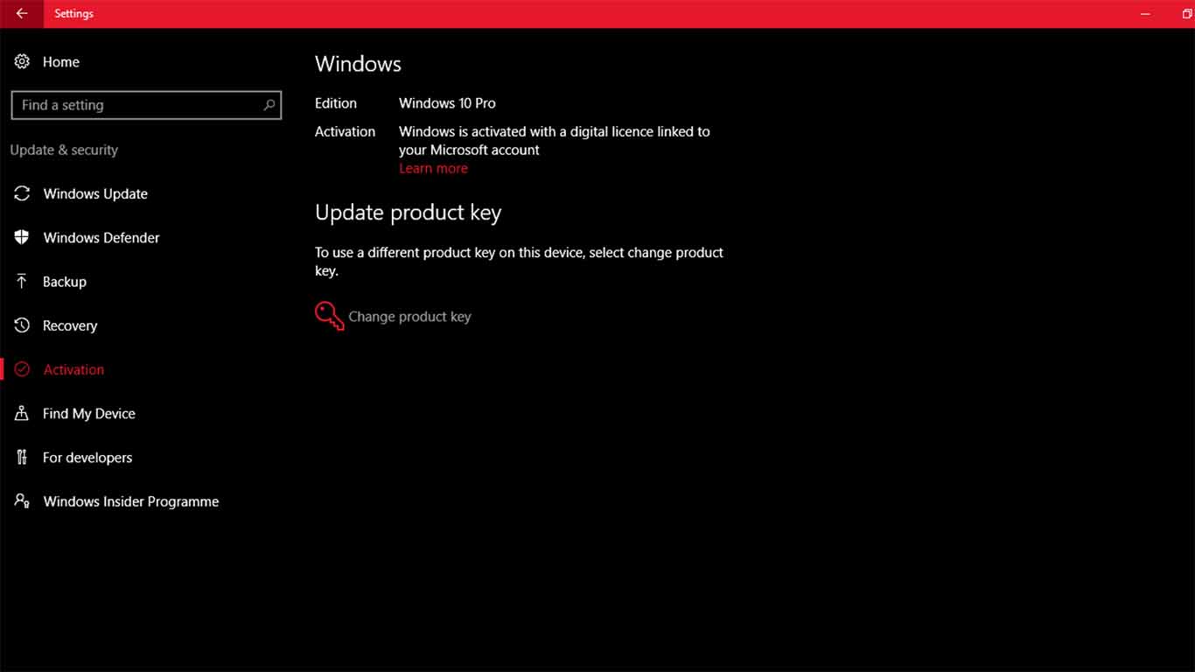Open Home settings page
The width and height of the screenshot is (1195, 672).
click(61, 61)
